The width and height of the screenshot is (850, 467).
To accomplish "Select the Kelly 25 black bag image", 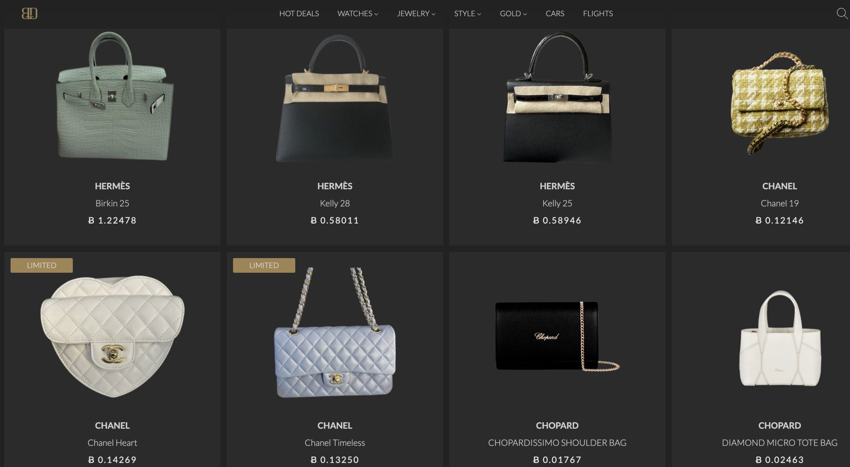I will (557, 97).
